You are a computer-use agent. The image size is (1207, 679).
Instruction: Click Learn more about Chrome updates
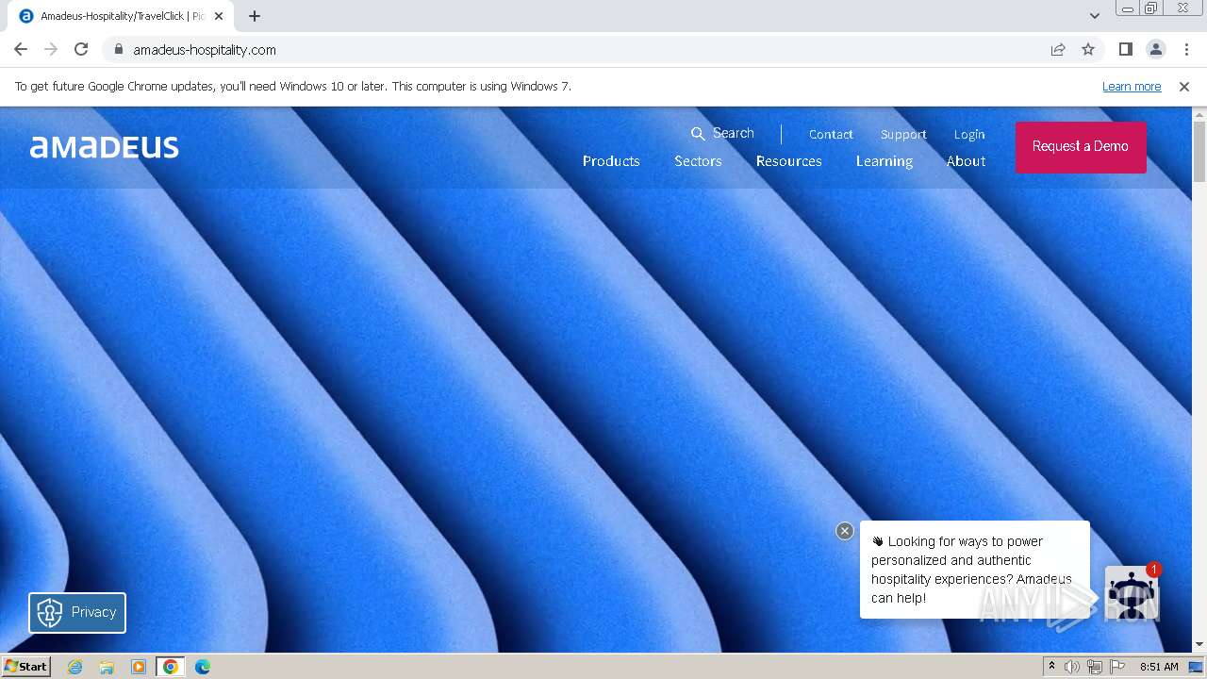point(1132,87)
